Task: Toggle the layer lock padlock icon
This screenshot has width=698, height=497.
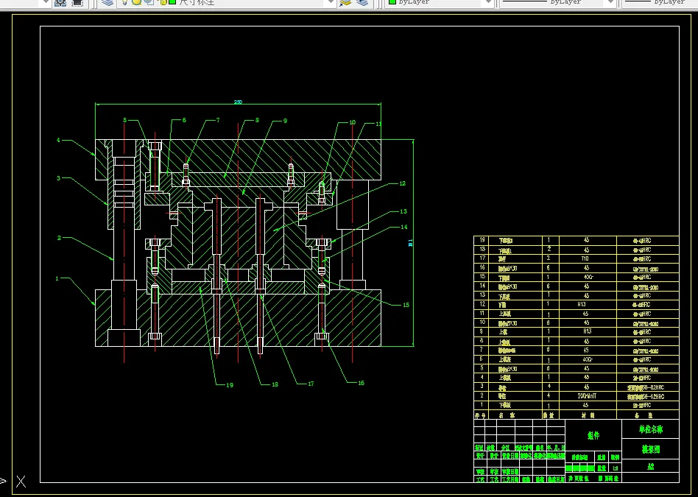Action: (x=163, y=1)
